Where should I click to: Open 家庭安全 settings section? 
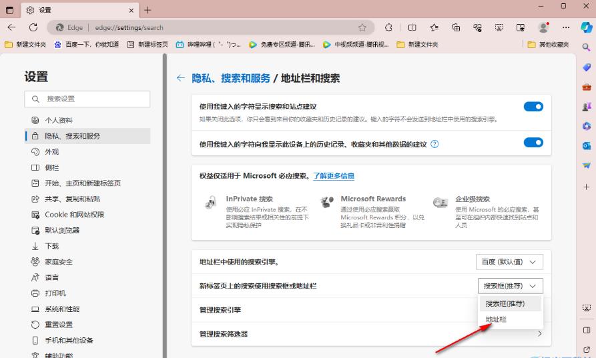87,262
